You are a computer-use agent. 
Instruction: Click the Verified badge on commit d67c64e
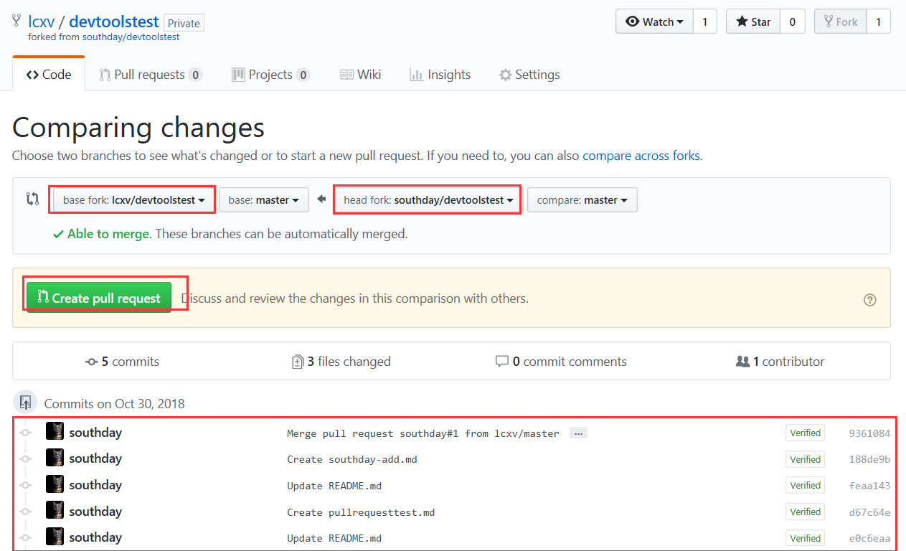click(x=805, y=512)
